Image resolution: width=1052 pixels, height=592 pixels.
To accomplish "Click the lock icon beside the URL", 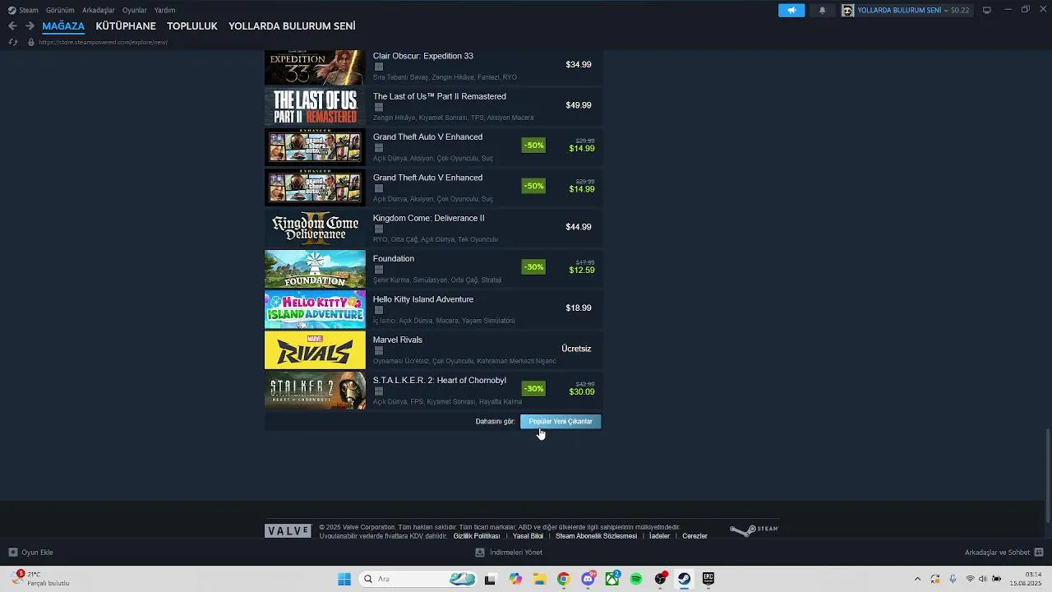I will click(31, 42).
